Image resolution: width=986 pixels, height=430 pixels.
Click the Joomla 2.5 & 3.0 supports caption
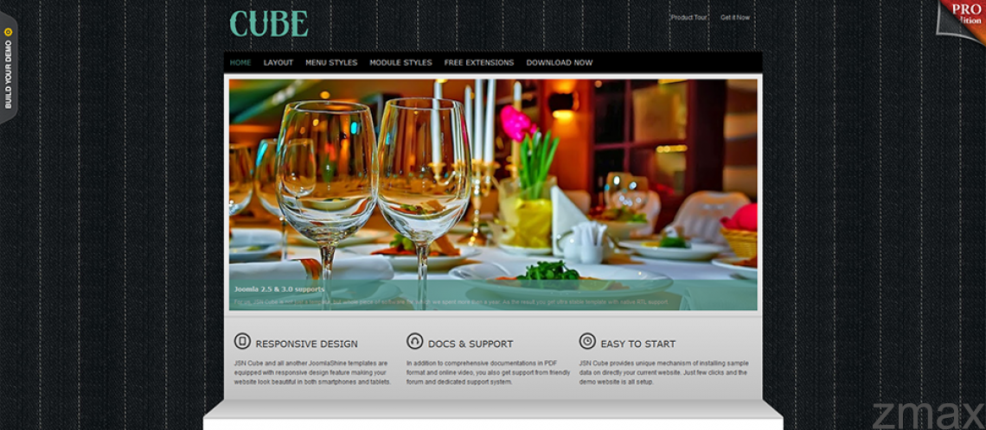(279, 289)
